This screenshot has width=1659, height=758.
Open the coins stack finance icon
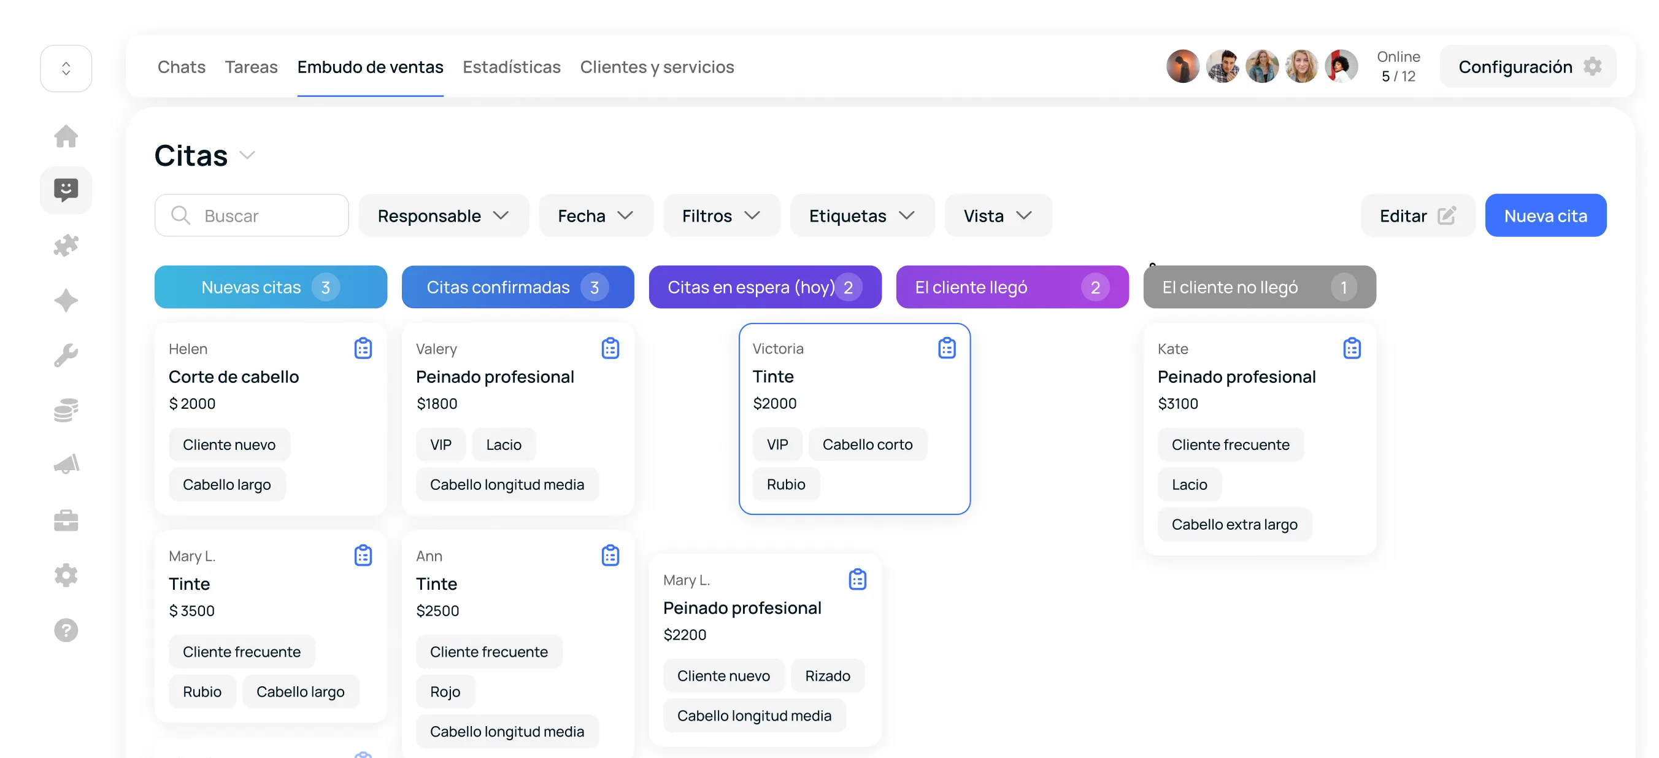[x=66, y=409]
